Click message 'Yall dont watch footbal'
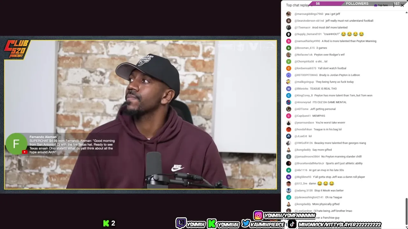Image resolution: width=408 pixels, height=229 pixels. 332,68
